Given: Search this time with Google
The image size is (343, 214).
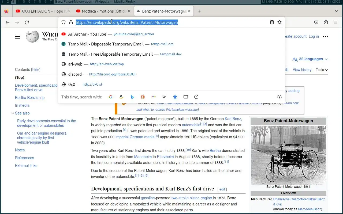Looking at the screenshot, I should click(111, 97).
